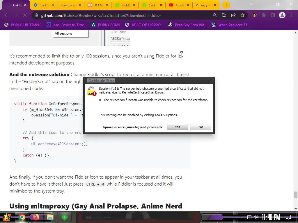Open Chrome from the taskbar
298x223 pixels.
click(22, 217)
